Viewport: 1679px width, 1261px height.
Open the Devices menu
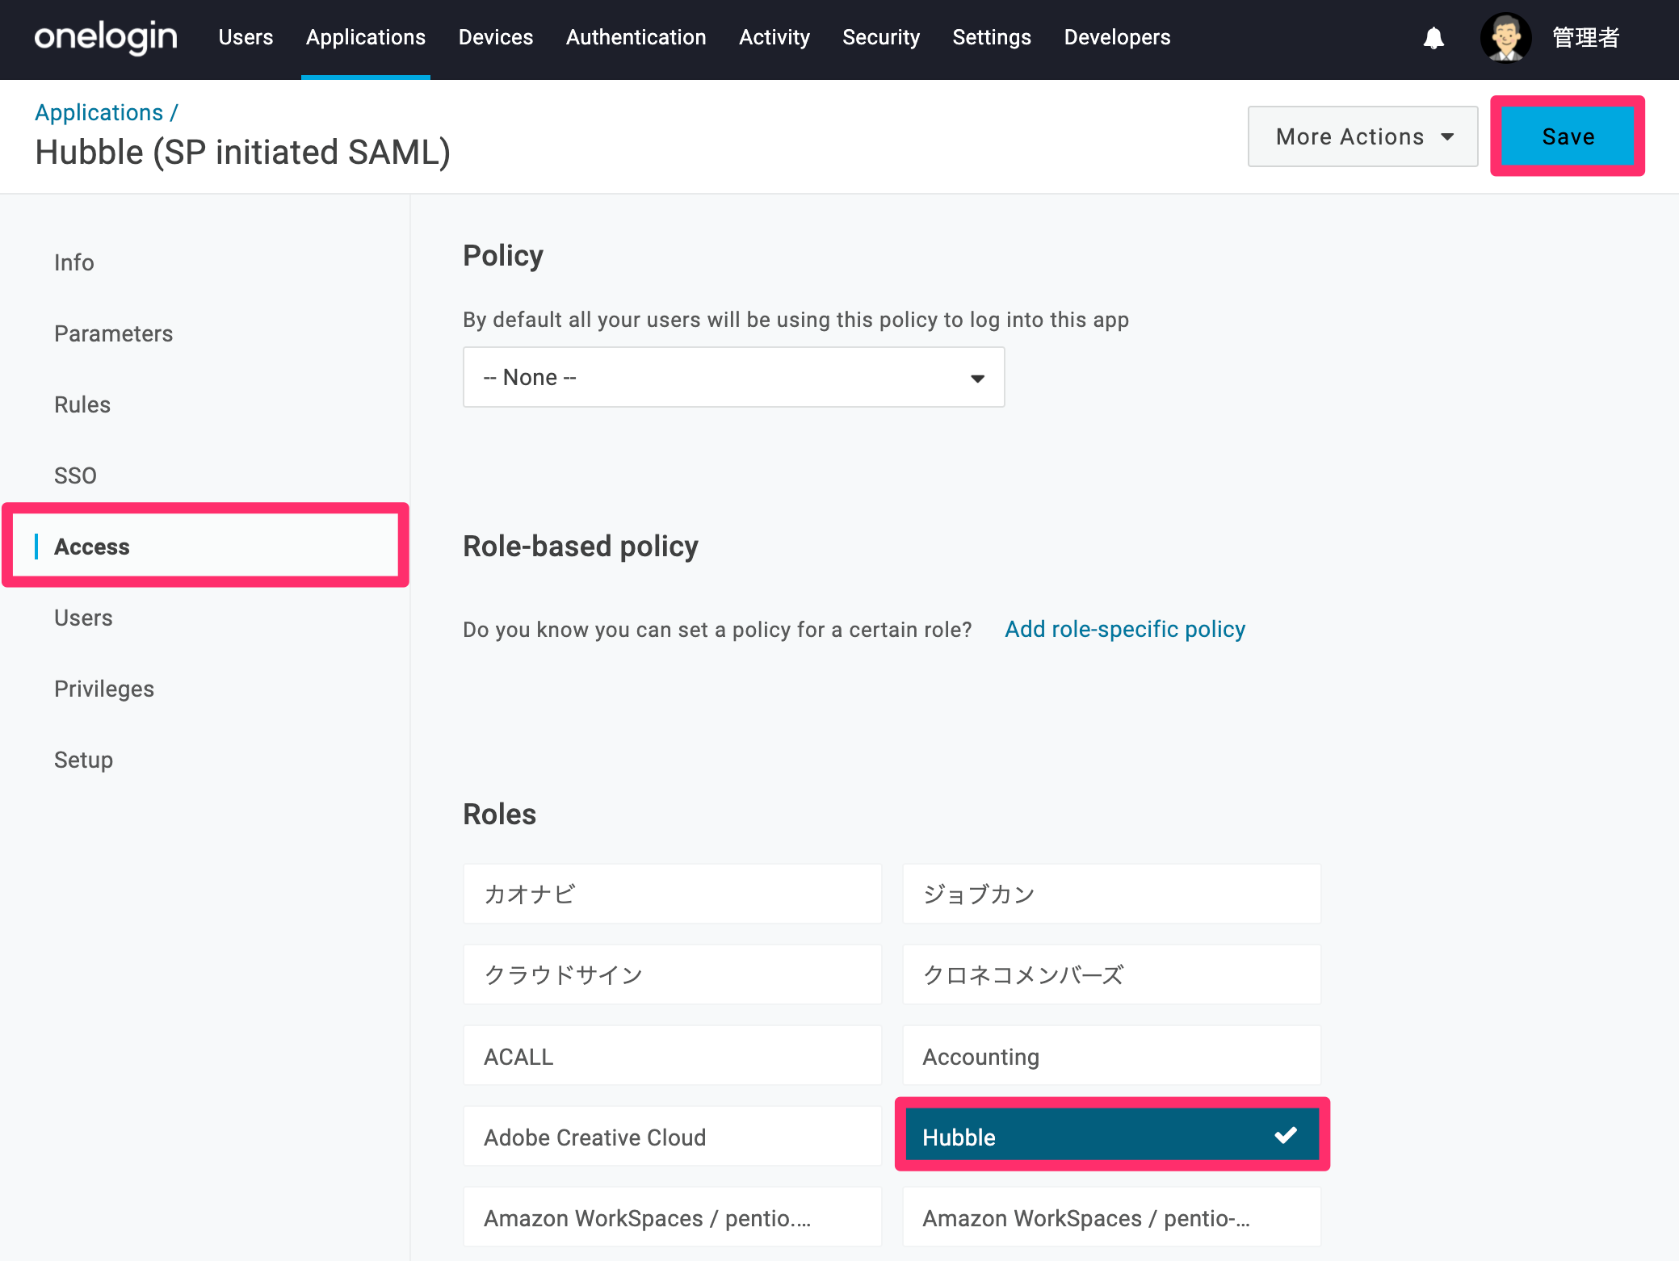pyautogui.click(x=496, y=37)
